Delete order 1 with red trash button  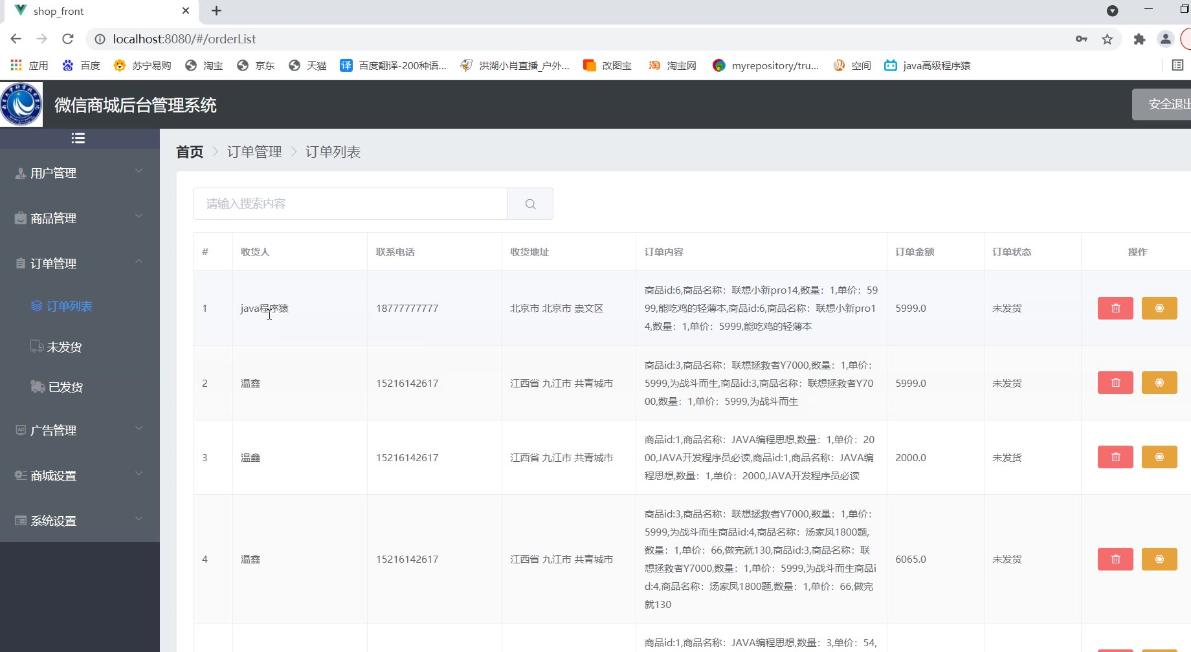tap(1115, 309)
